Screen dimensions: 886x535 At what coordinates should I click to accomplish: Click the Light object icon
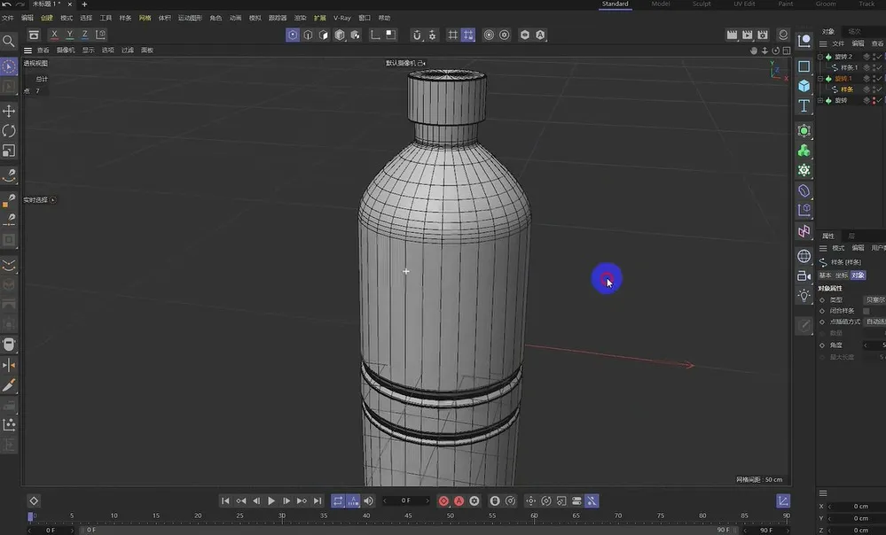(804, 296)
